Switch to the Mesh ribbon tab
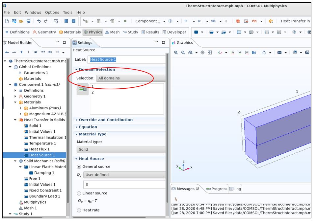The image size is (315, 221). [112, 32]
